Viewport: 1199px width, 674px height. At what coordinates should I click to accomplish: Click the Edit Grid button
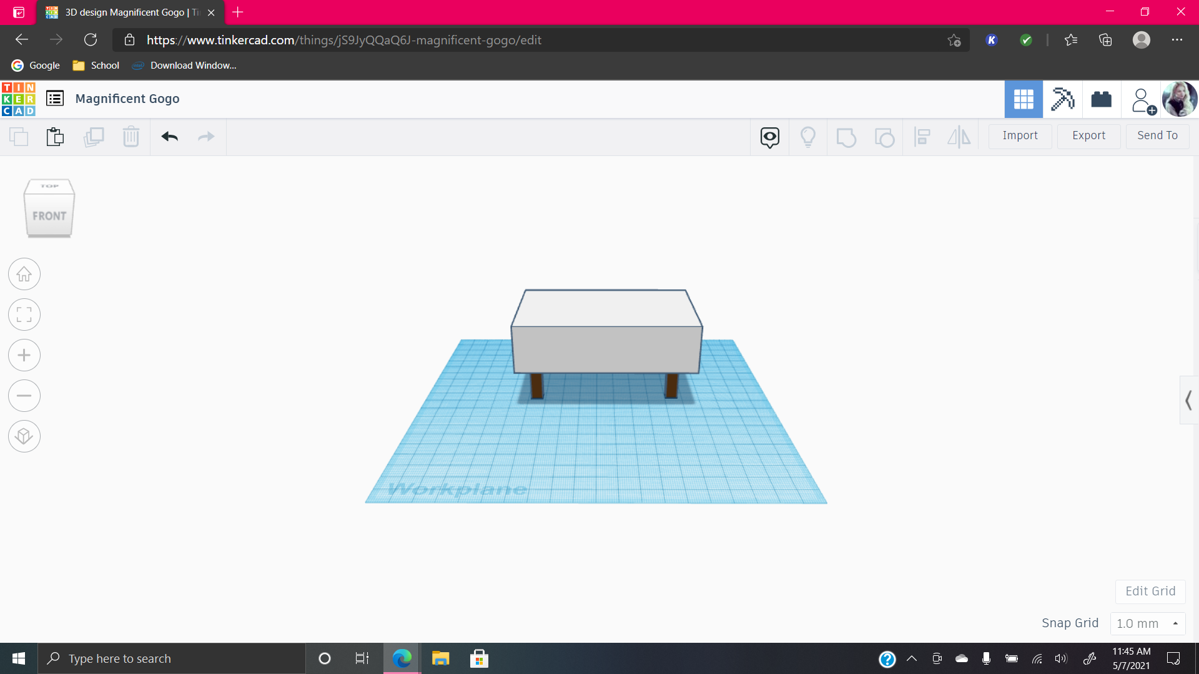pyautogui.click(x=1150, y=591)
